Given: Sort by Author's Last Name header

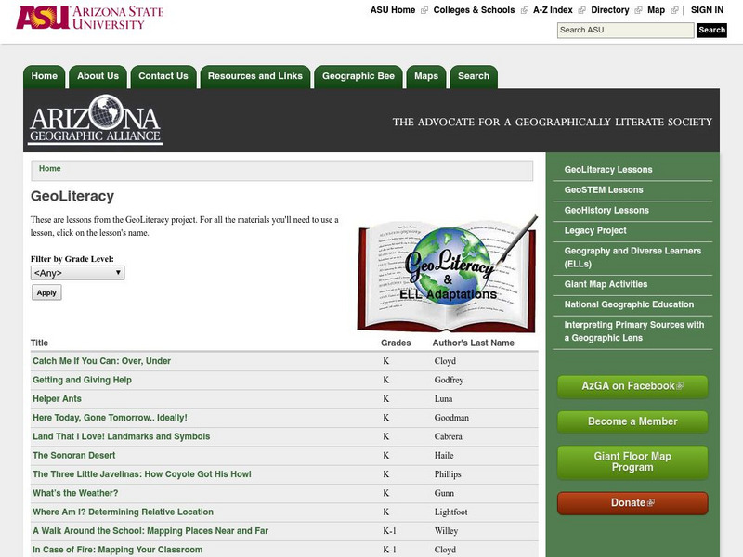Looking at the screenshot, I should point(473,343).
